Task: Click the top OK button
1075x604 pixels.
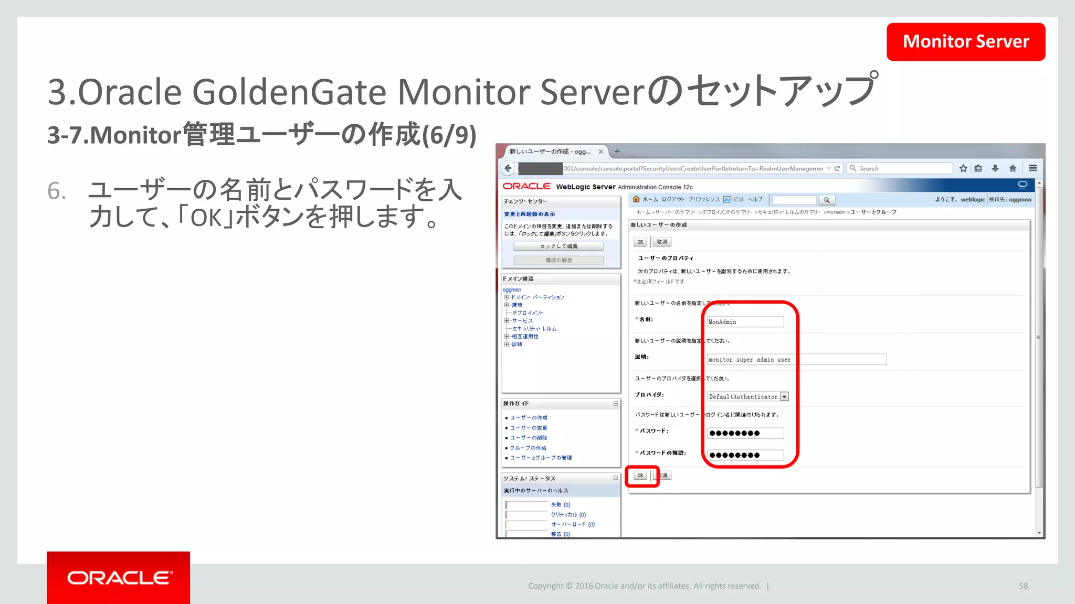Action: [x=640, y=242]
